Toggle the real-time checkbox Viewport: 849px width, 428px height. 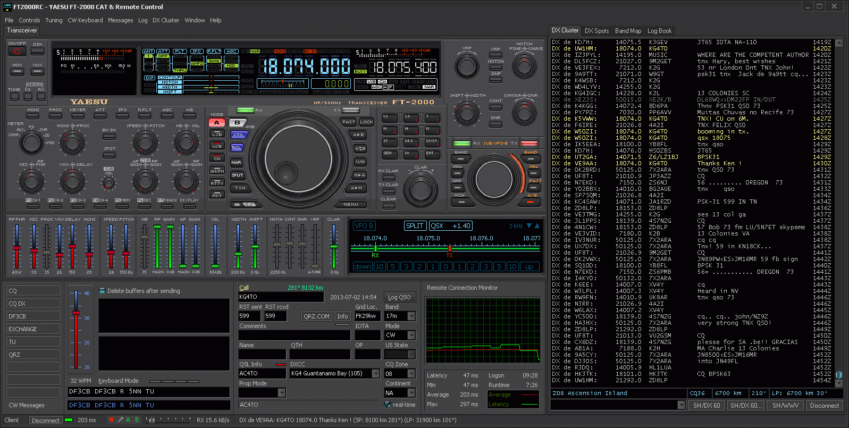[x=388, y=405]
